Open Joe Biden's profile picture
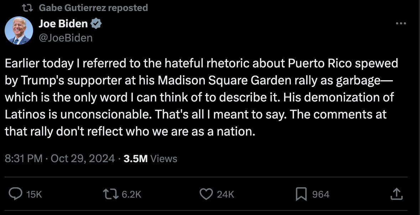The width and height of the screenshot is (420, 215). [20, 31]
